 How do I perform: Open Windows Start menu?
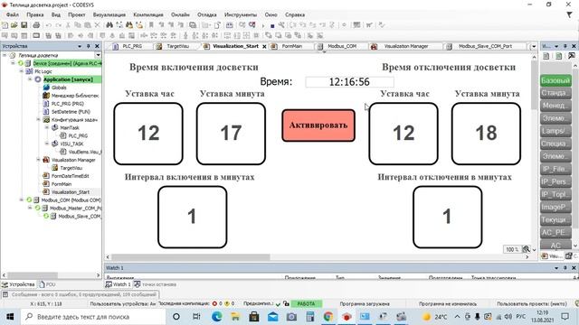[10, 317]
